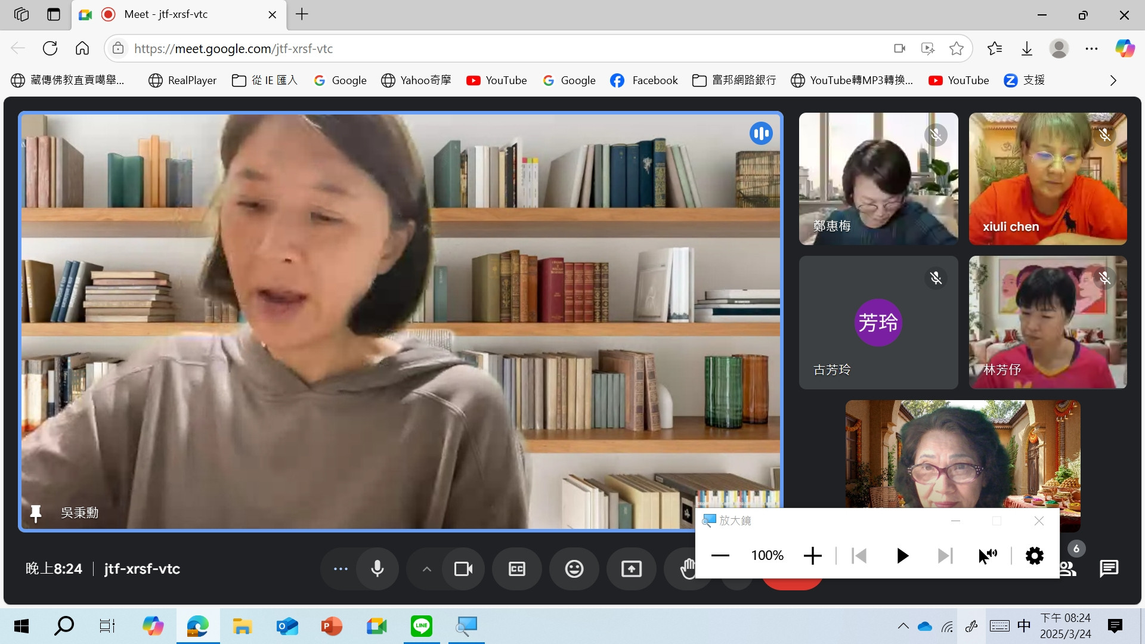1145x644 pixels.
Task: Expand the bookmarks bar overflow chevron
Action: pos(1113,80)
